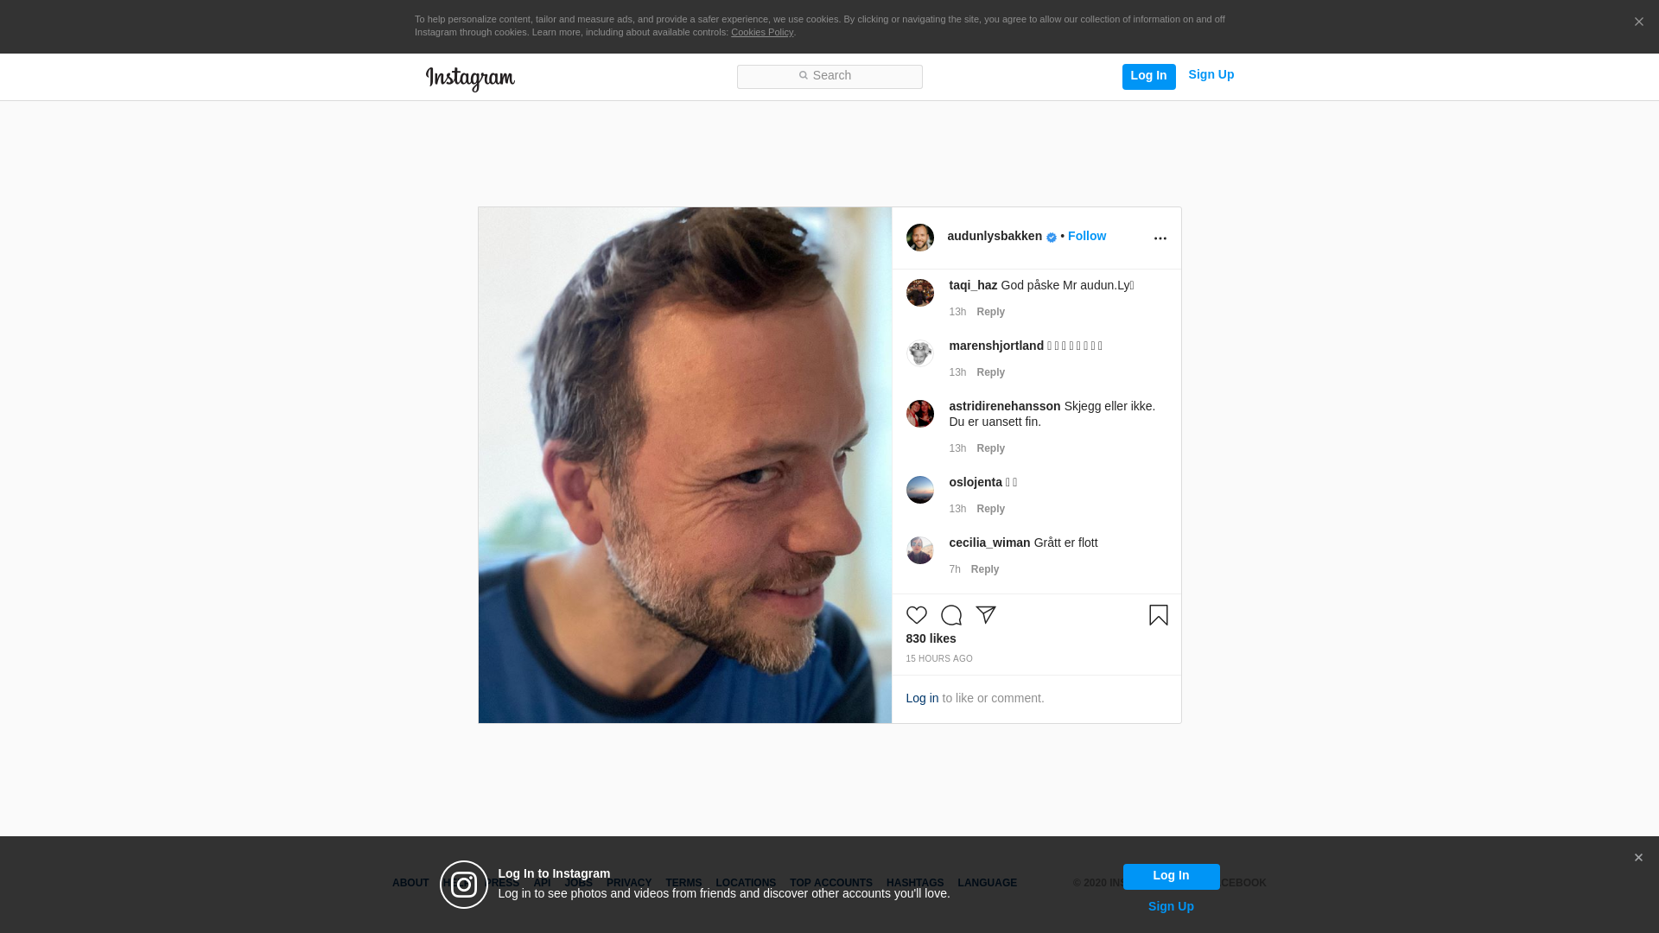Open marenshjortland username

click(x=996, y=346)
